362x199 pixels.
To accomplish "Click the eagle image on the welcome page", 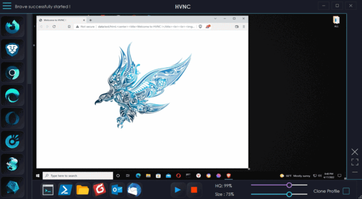I will click(143, 85).
